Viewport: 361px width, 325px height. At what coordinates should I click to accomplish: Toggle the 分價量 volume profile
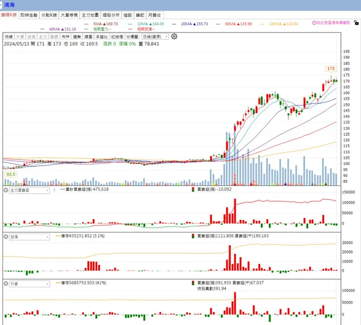pyautogui.click(x=132, y=37)
